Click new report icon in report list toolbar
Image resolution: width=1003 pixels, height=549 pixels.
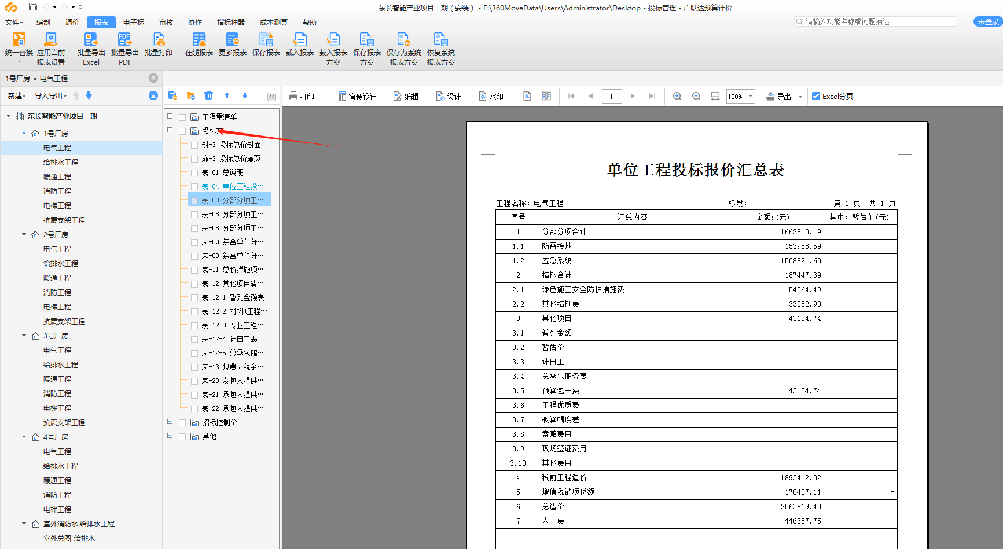pyautogui.click(x=172, y=95)
